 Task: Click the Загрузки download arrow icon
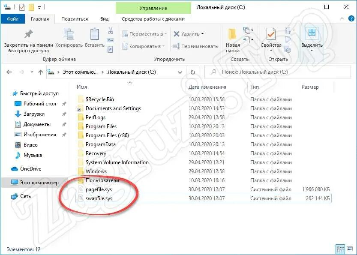click(x=18, y=114)
